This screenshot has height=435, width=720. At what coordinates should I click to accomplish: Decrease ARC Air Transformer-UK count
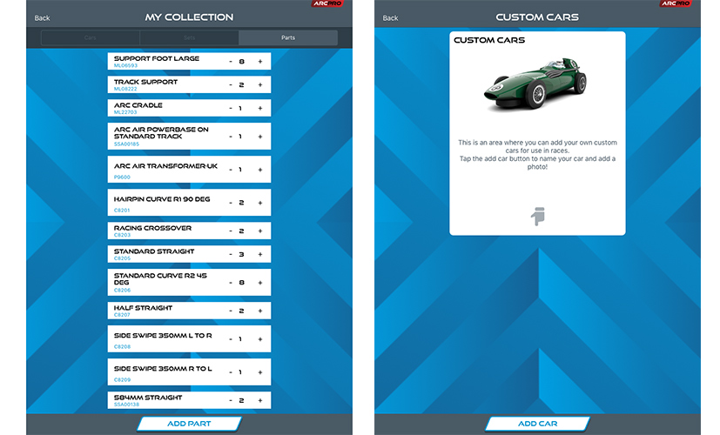click(x=231, y=170)
